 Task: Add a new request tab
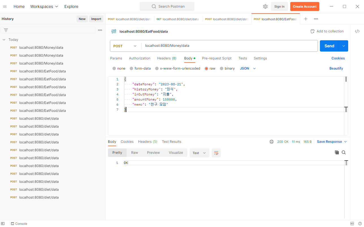tap(306, 19)
